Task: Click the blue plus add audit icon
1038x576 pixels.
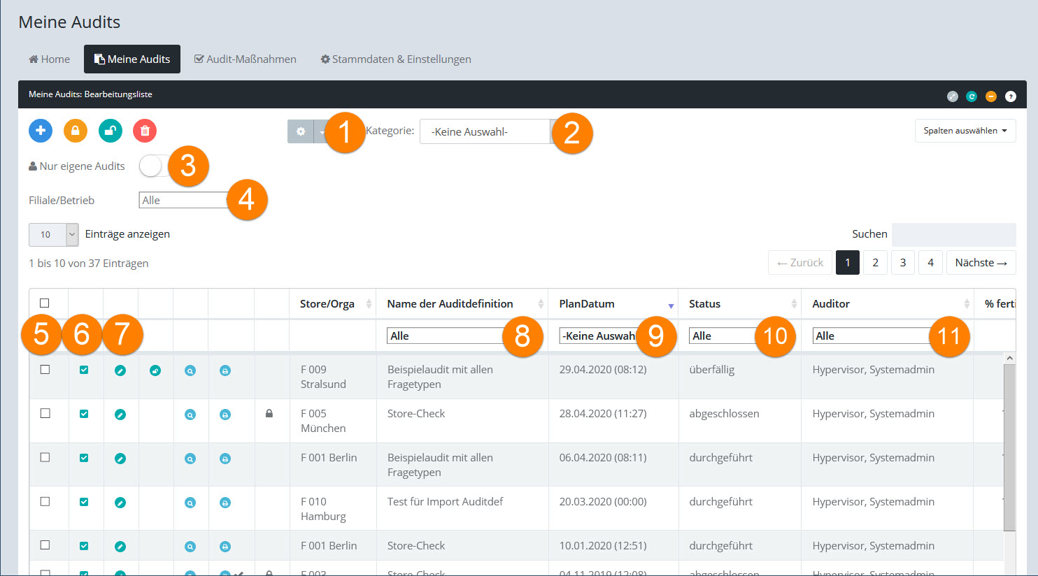Action: coord(41,131)
